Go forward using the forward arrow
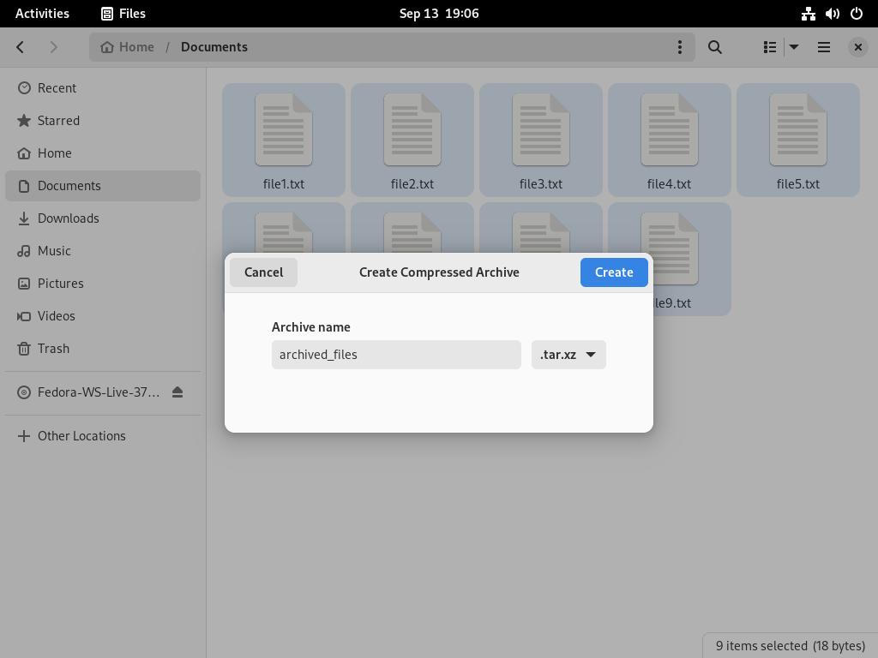Image resolution: width=878 pixels, height=658 pixels. (54, 47)
